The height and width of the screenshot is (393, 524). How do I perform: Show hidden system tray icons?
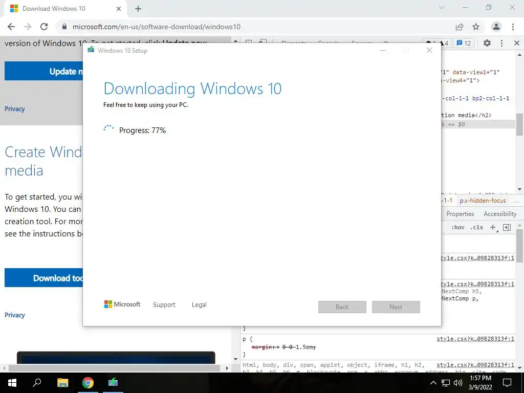[433, 383]
